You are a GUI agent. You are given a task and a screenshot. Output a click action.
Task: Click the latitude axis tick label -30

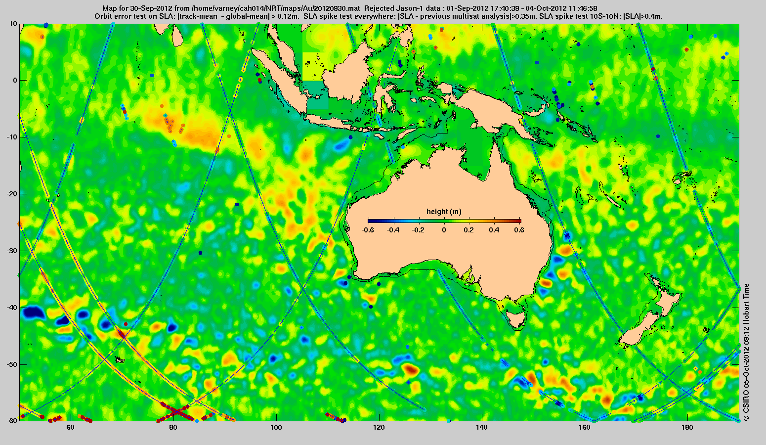11,251
